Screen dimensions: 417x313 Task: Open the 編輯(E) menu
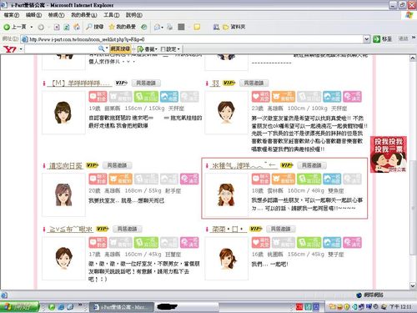[33, 15]
